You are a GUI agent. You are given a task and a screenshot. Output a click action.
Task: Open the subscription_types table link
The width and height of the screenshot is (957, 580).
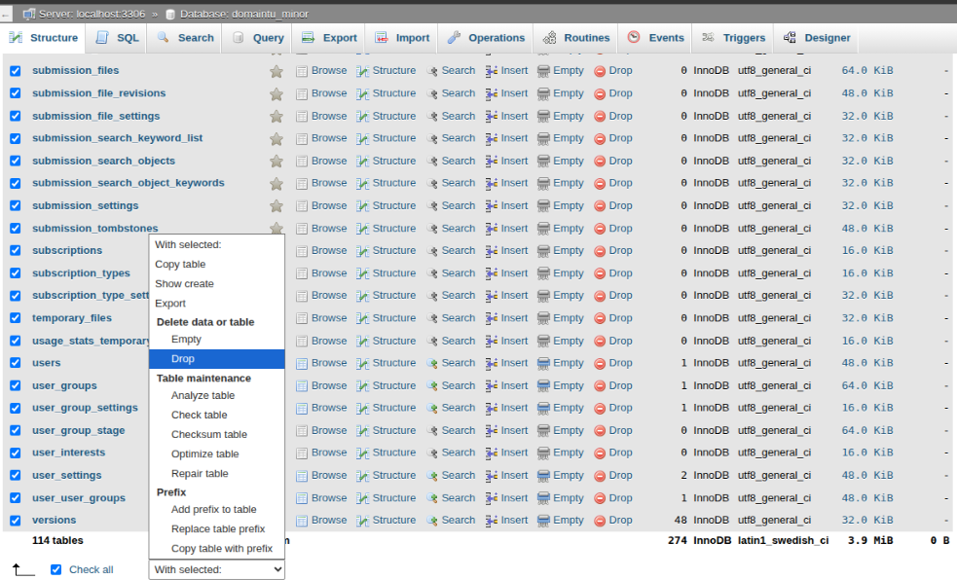point(81,273)
